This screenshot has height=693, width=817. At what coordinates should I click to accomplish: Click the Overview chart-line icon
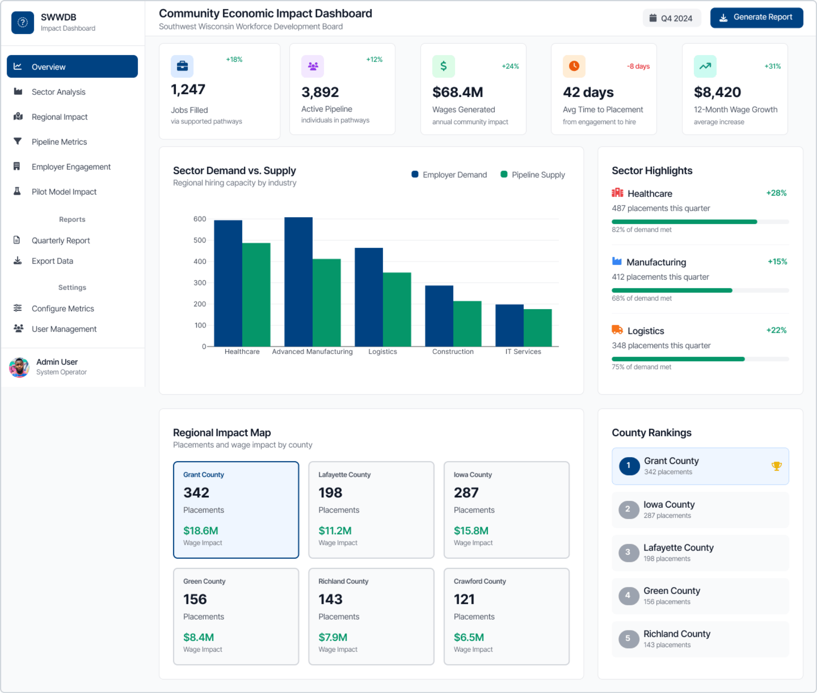point(18,66)
